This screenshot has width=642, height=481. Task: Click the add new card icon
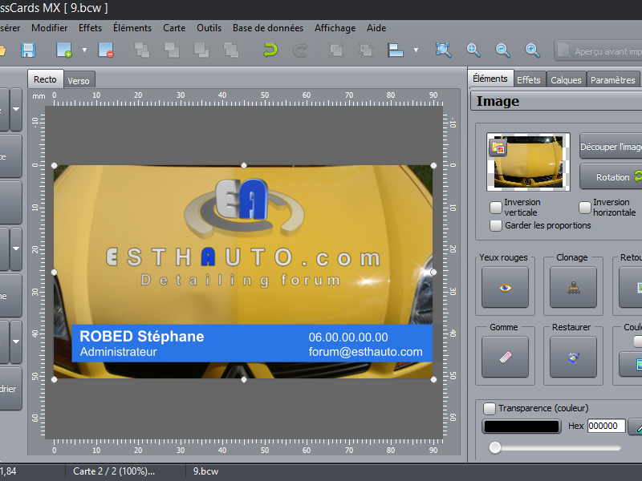click(x=64, y=51)
